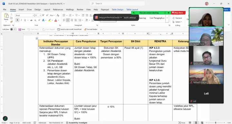Toggle the Focus view in the status bar

coord(182,123)
